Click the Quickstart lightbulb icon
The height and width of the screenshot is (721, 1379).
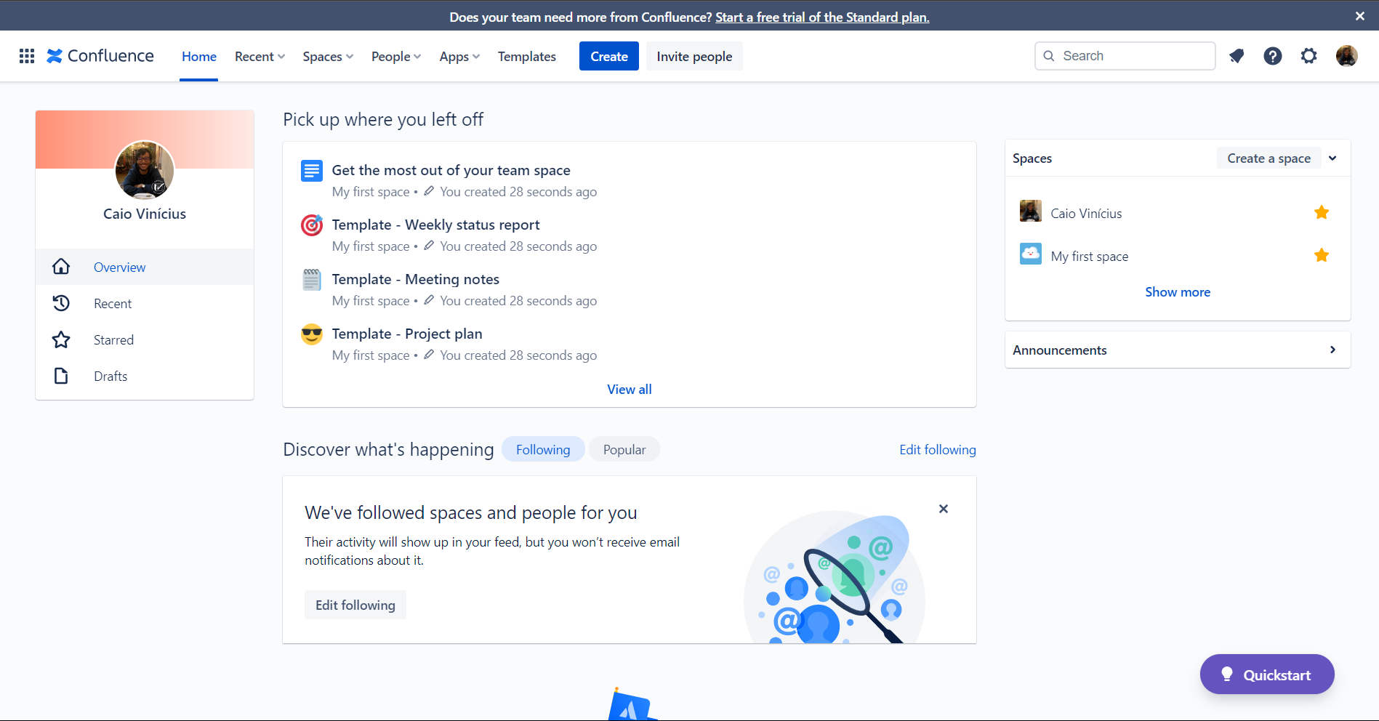pos(1227,674)
